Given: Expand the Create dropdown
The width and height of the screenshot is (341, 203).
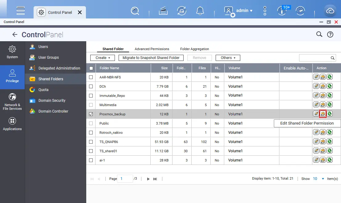Looking at the screenshot, I should (x=103, y=58).
